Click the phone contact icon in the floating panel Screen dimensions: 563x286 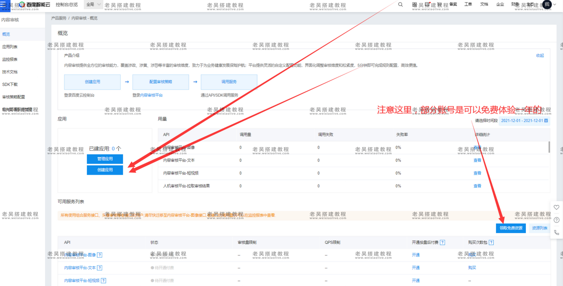coord(556,233)
